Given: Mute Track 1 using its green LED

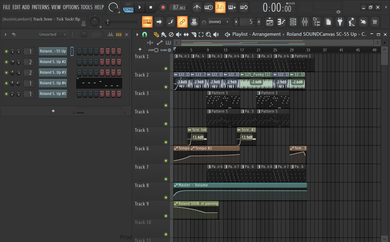Looking at the screenshot, I should pos(166,69).
